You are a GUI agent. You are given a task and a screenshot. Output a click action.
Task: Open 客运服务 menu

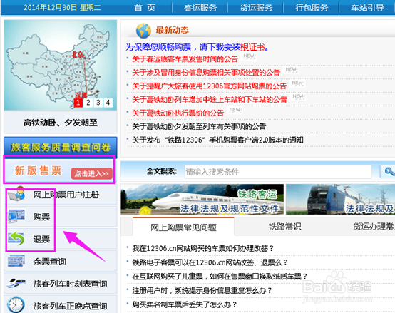click(200, 8)
